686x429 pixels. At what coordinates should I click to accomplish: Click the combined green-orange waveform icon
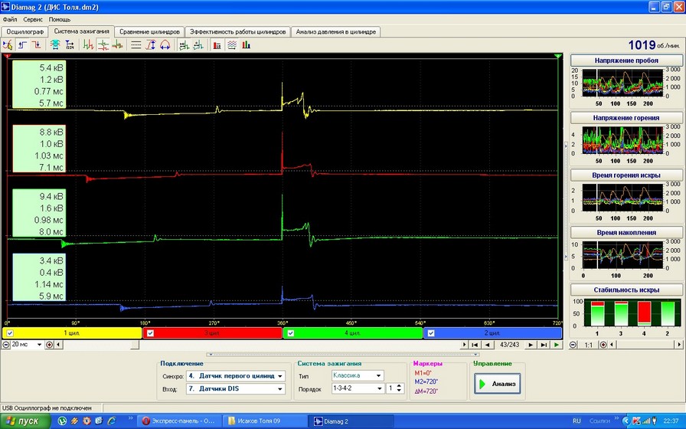tap(117, 44)
